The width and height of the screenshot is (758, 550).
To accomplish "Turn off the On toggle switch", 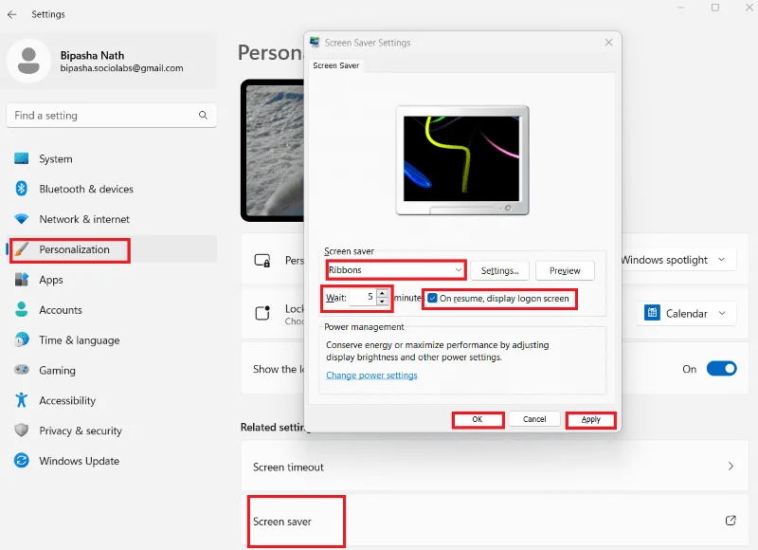I will [x=721, y=369].
